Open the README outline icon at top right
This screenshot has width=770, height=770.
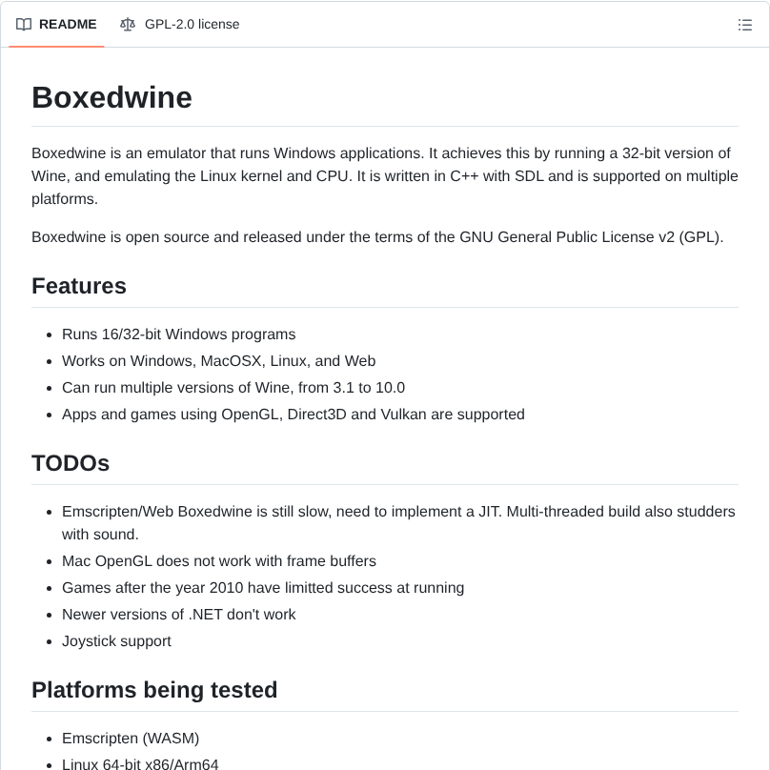pos(745,25)
